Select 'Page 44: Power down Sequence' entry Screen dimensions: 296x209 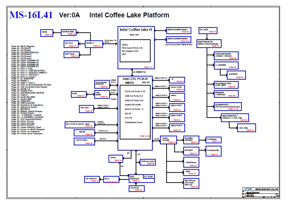point(27,134)
